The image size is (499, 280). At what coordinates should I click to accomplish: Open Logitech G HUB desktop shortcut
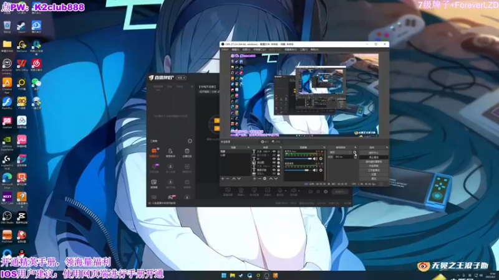[7, 162]
